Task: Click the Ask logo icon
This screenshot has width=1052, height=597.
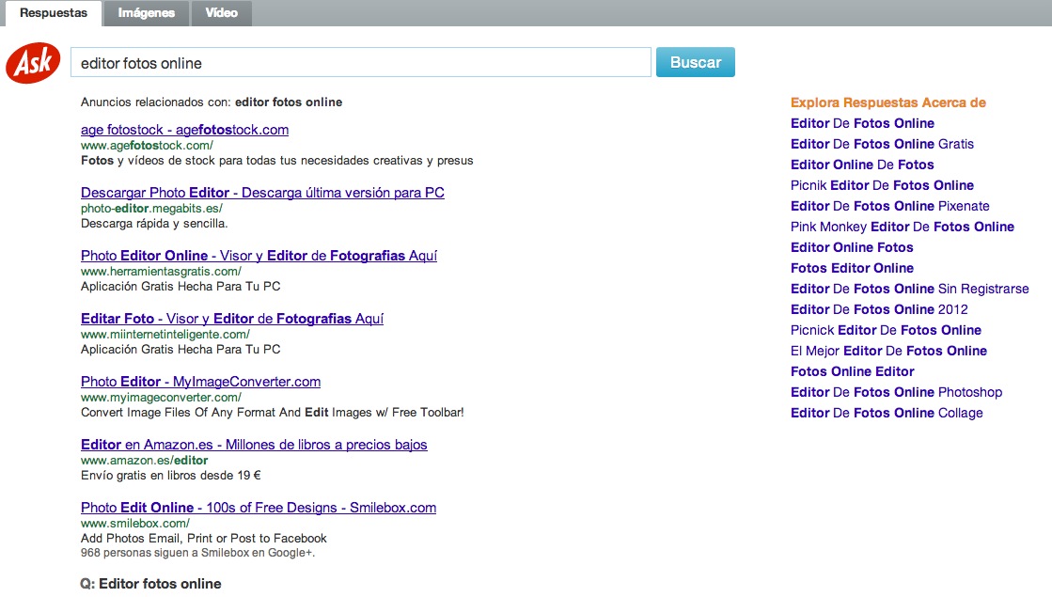Action: coord(33,64)
